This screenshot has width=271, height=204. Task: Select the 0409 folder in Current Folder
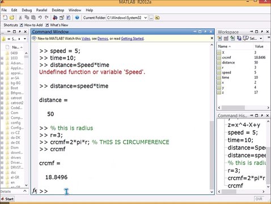[14, 53]
